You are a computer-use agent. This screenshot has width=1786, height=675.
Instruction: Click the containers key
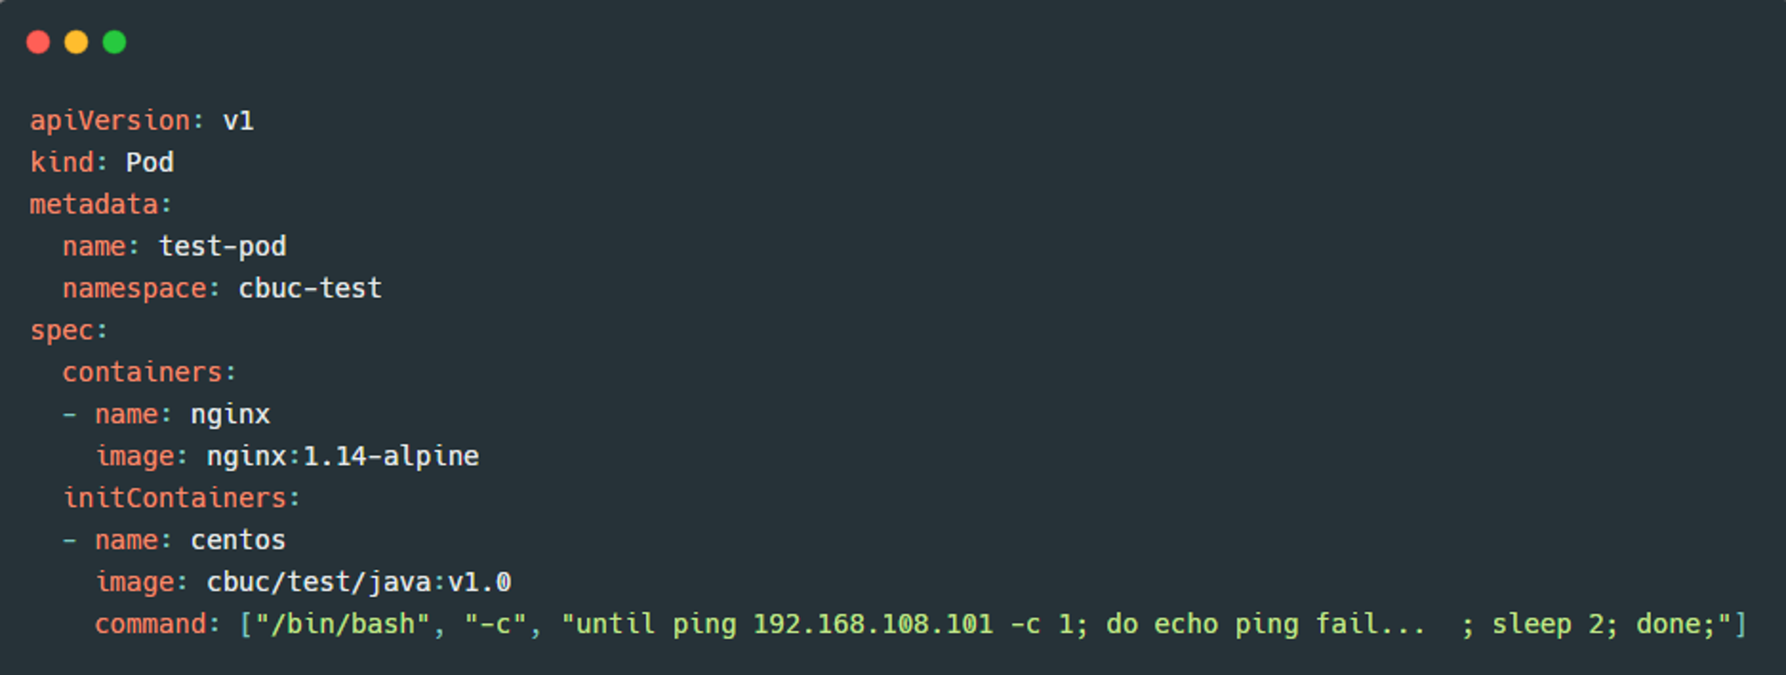click(142, 372)
